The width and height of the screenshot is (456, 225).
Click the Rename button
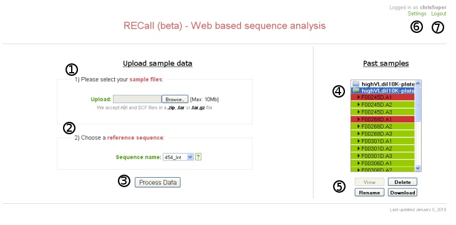[x=369, y=193]
